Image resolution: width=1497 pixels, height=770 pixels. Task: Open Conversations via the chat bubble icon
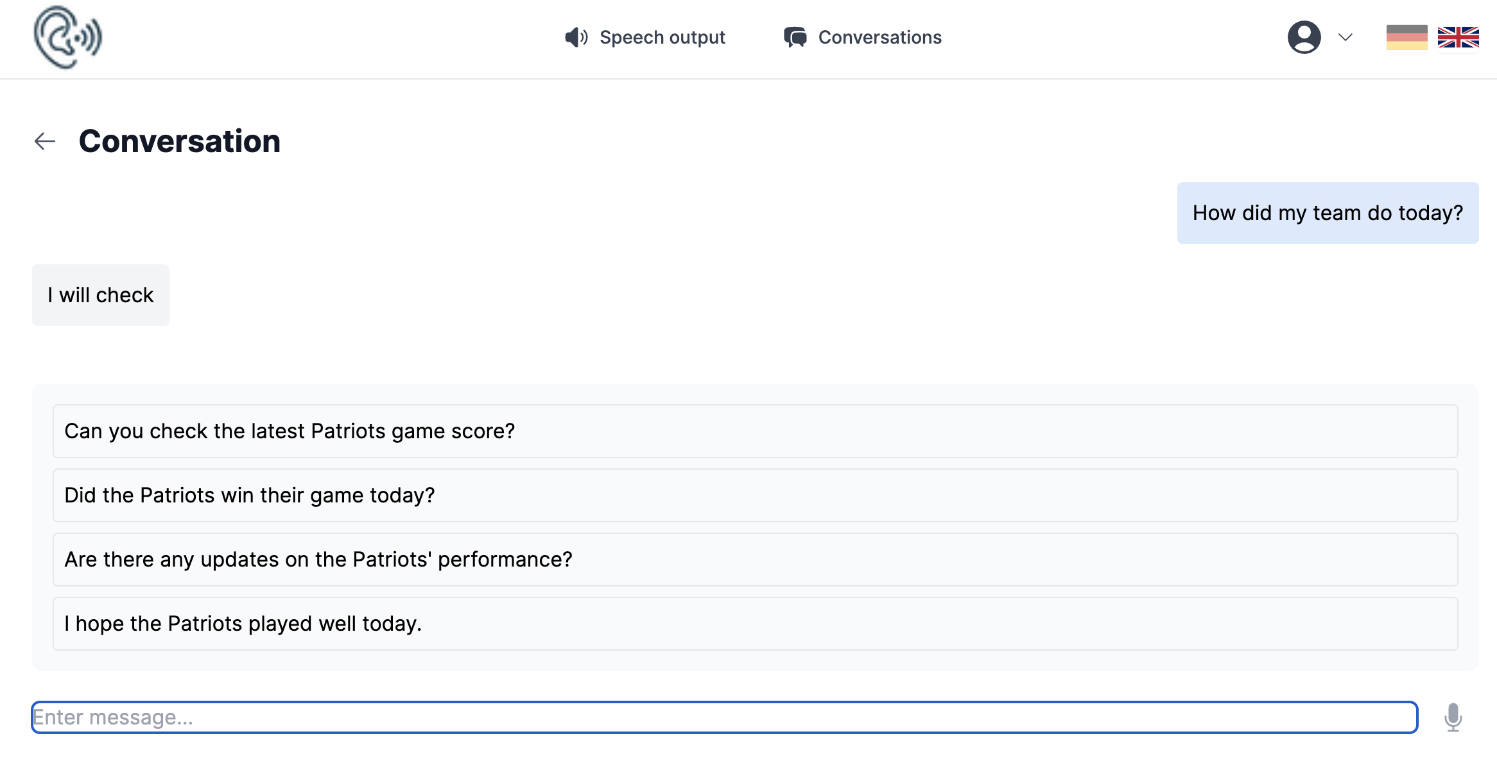pos(796,37)
